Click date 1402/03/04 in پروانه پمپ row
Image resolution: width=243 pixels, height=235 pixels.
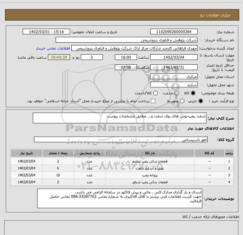pos(27,175)
